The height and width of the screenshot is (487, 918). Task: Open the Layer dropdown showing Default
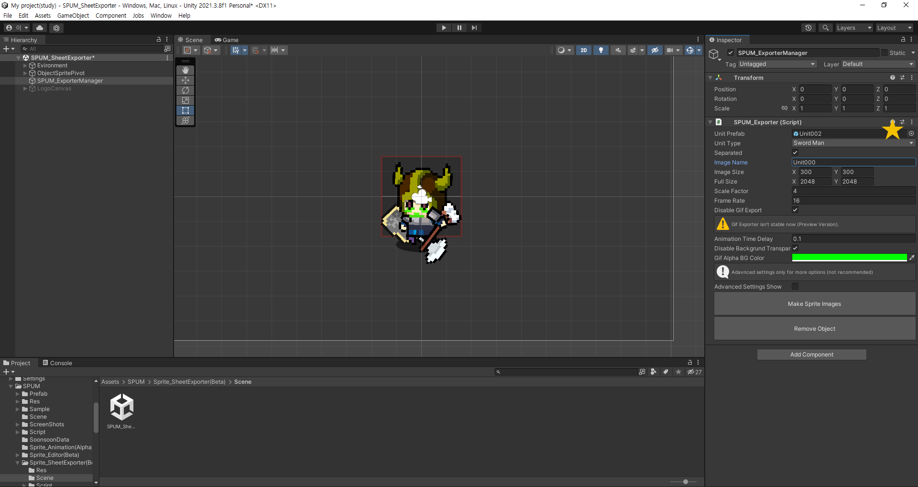(x=878, y=64)
